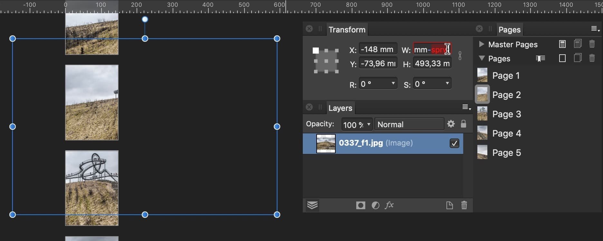
Task: Expand the Master Pages section
Action: [x=481, y=44]
